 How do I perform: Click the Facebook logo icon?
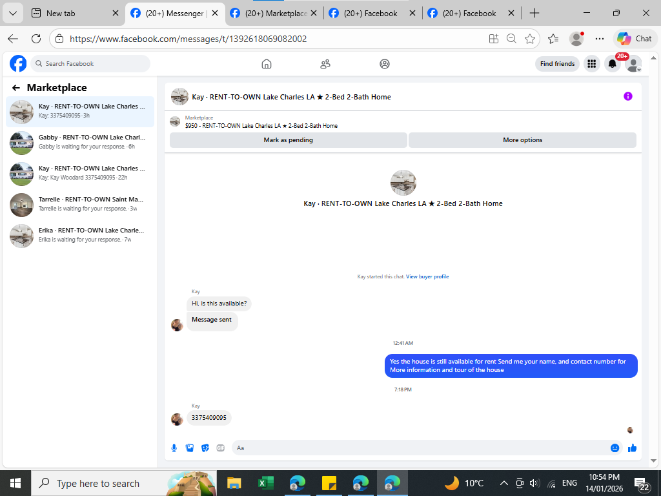[18, 64]
